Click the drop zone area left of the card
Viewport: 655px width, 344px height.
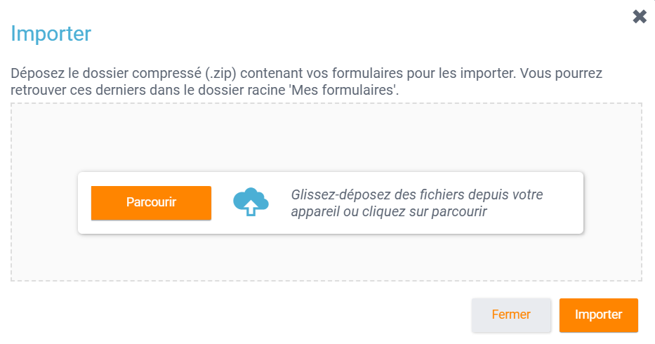point(44,203)
